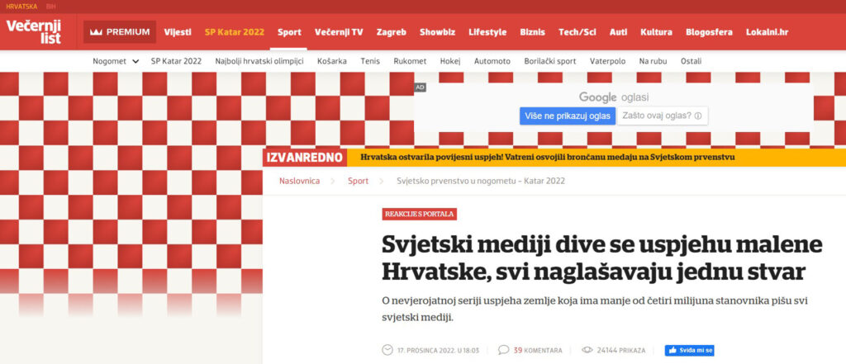Screen dimensions: 846x364
Task: Click the REAKCIJE S PORTALA tag
Action: (419, 214)
